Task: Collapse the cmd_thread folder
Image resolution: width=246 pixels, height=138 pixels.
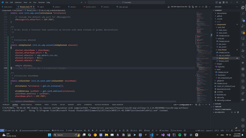Action: coord(222,50)
